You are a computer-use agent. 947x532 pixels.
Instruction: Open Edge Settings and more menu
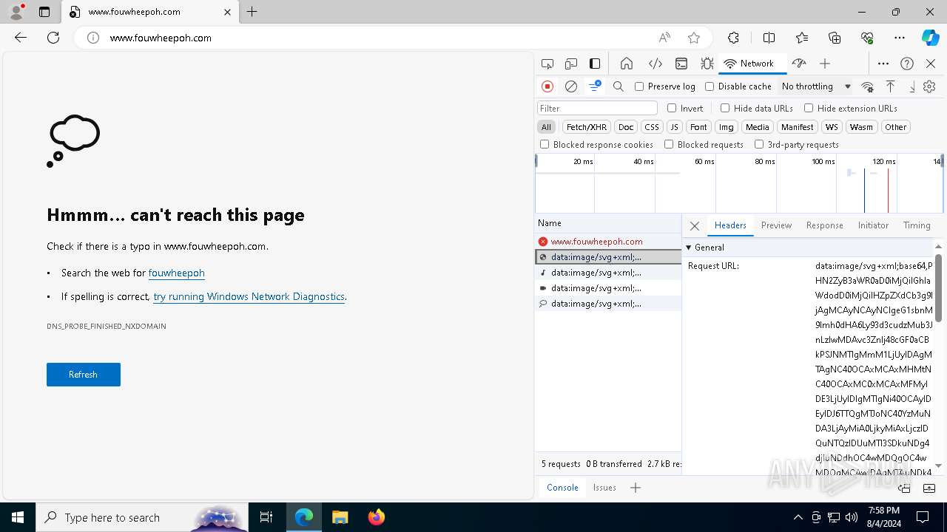click(900, 38)
